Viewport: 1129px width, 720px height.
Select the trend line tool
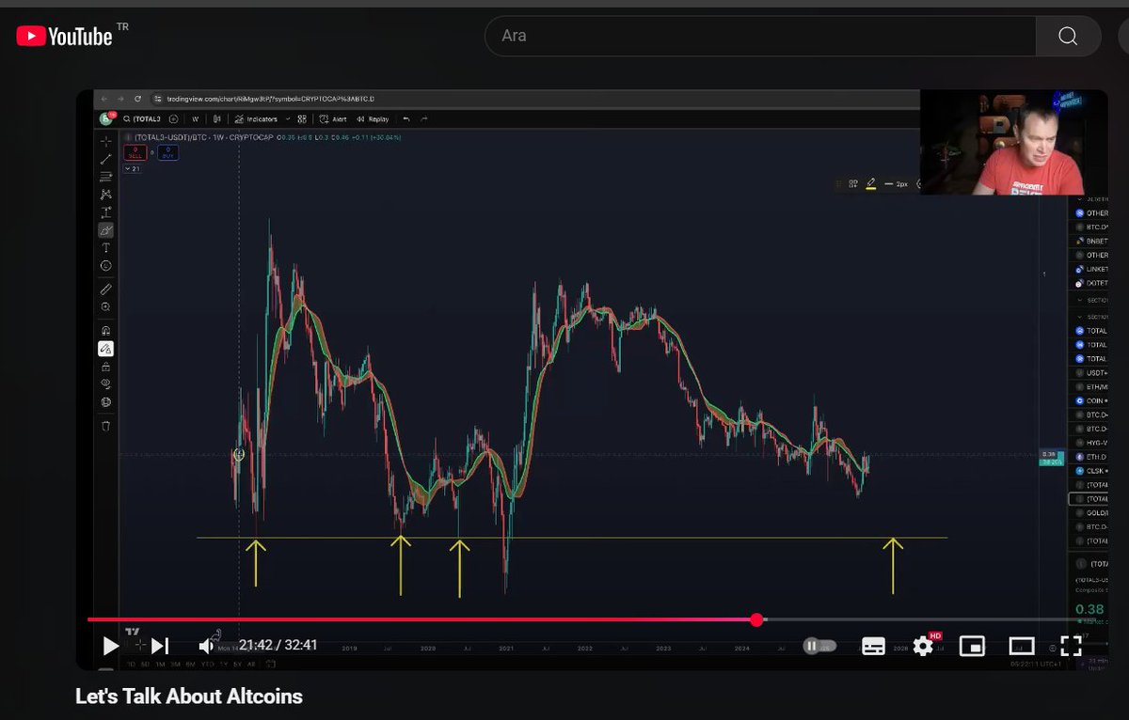coord(106,160)
